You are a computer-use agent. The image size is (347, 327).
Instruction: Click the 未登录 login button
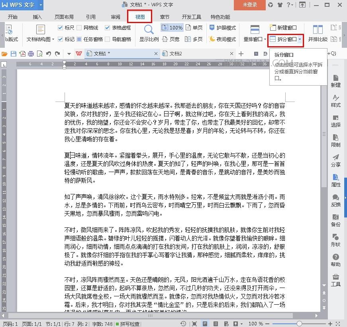tap(250, 5)
